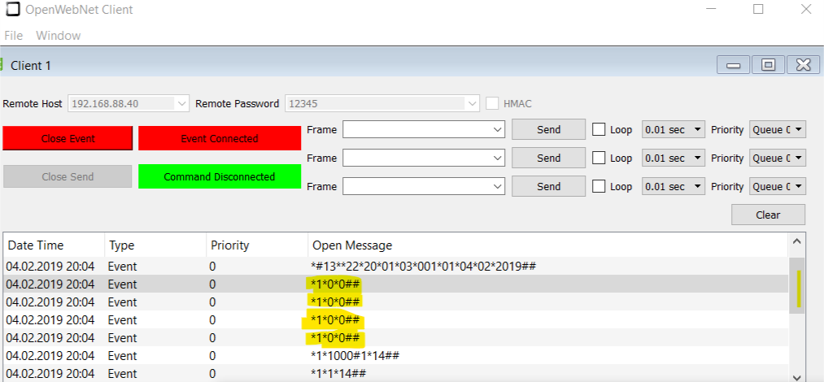Open second row's Priority Queue dropdown
824x382 pixels.
(778, 158)
